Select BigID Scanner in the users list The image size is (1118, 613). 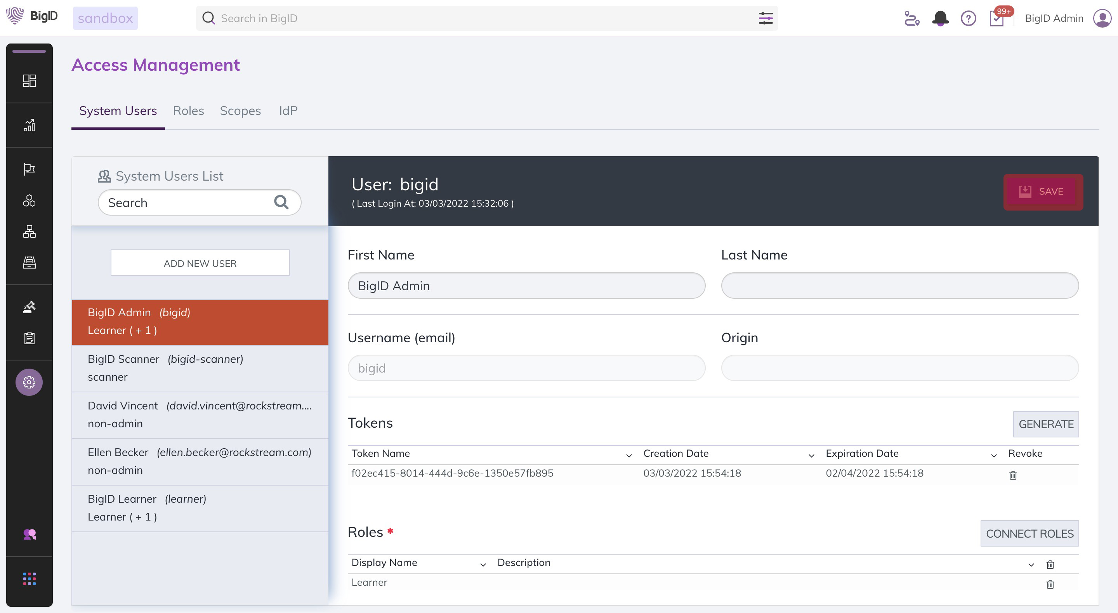pos(200,368)
